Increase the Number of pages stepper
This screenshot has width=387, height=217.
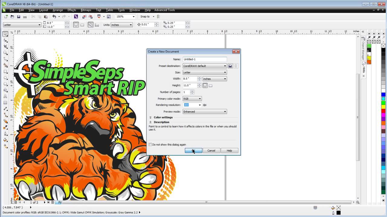192,91
